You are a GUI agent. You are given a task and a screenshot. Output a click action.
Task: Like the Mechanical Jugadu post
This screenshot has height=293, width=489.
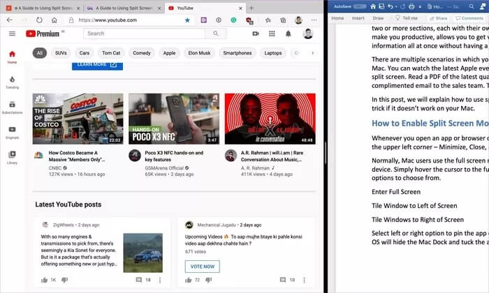[x=188, y=280]
